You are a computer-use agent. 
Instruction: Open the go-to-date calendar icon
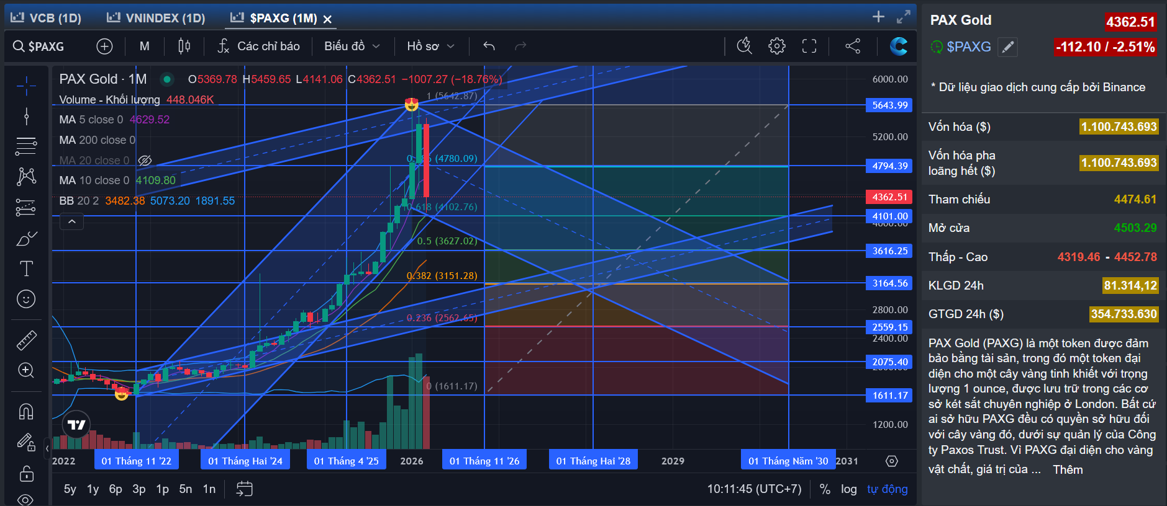[245, 489]
